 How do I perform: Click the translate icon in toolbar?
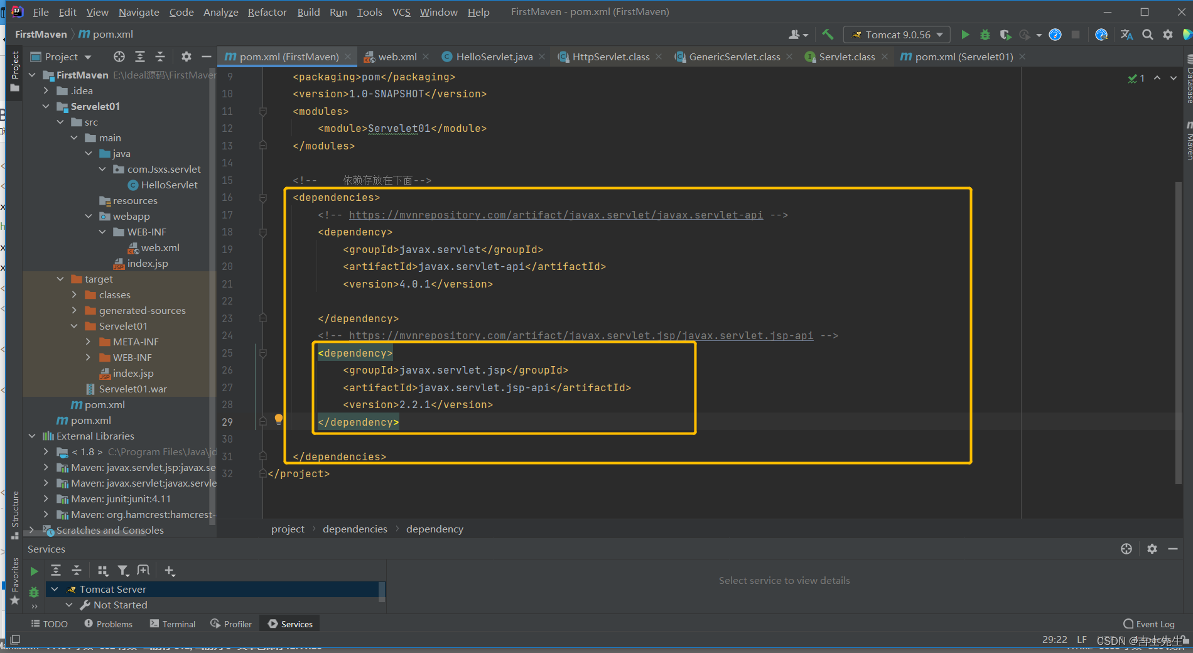tap(1126, 35)
